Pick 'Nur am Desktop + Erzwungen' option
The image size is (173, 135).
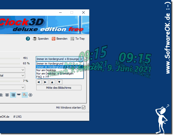[60, 73]
